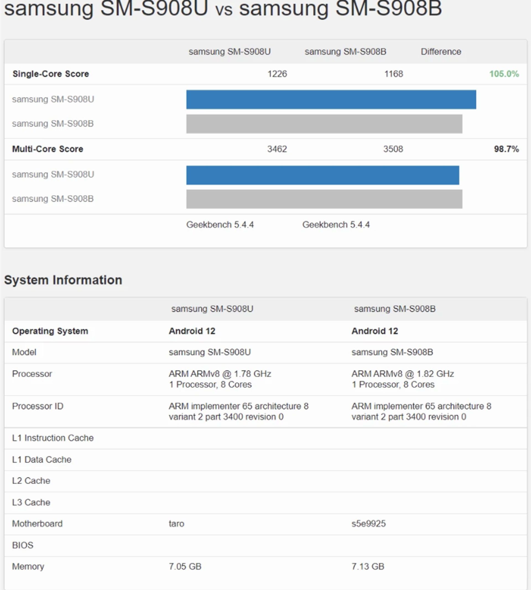Click the s5e9925 motherboard value

(x=368, y=523)
